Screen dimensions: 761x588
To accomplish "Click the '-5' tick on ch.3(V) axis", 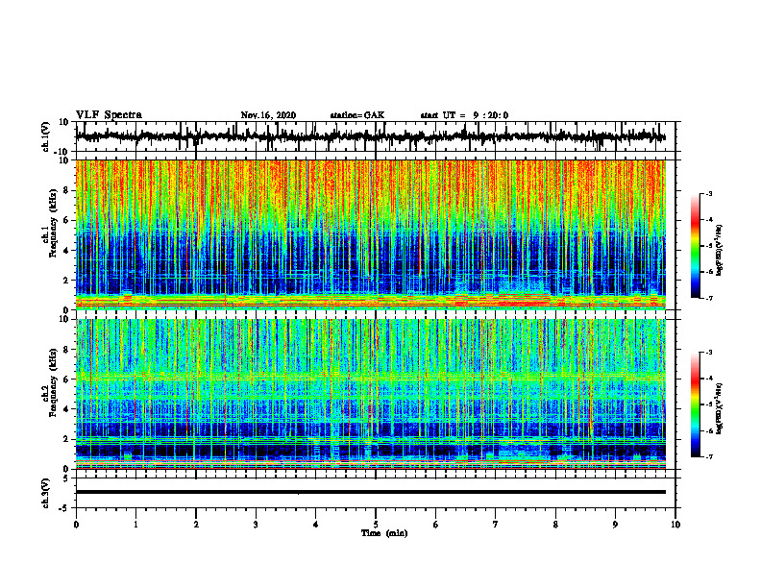I will [65, 508].
